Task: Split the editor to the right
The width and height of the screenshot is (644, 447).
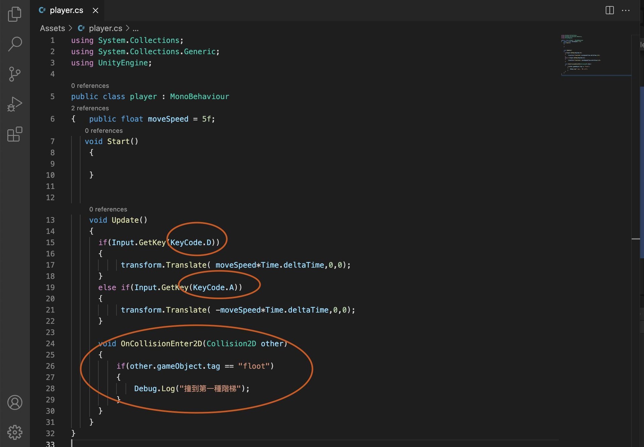Action: [x=609, y=10]
